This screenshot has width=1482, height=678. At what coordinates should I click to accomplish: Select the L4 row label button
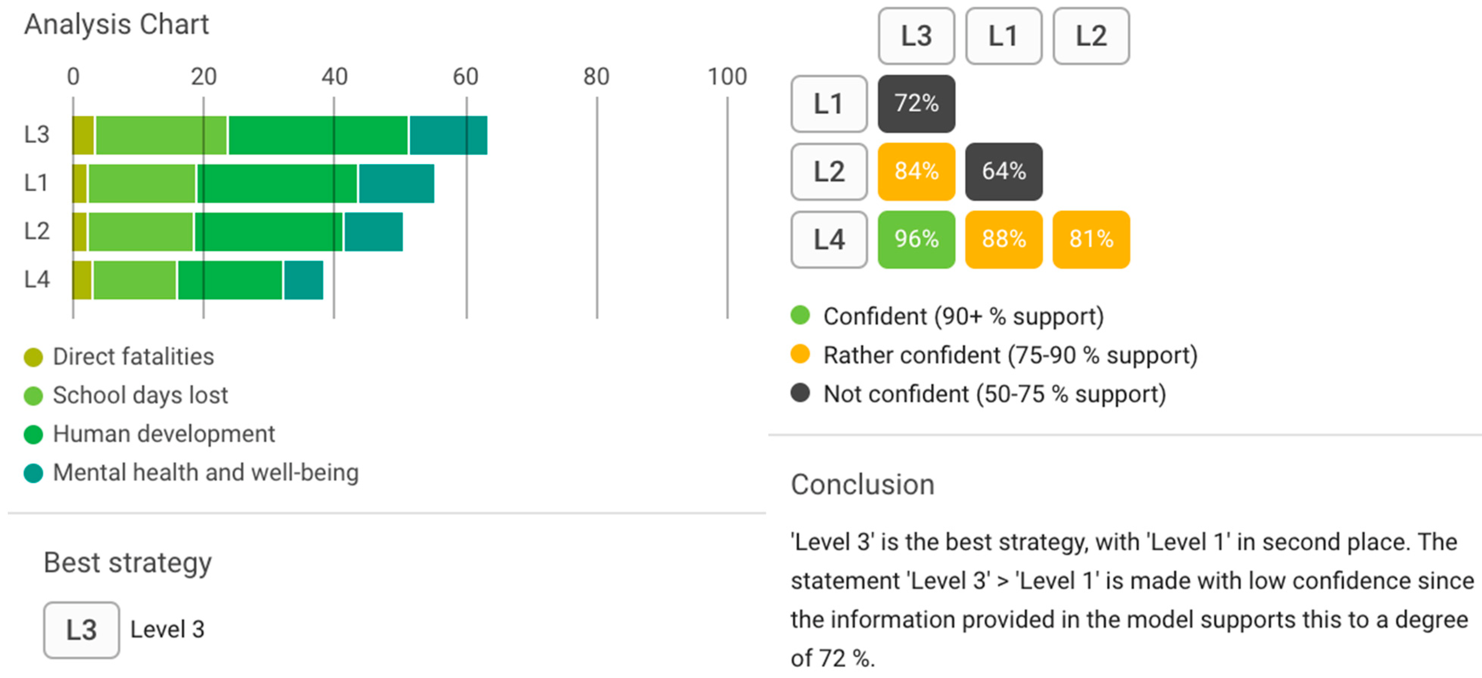click(x=828, y=239)
